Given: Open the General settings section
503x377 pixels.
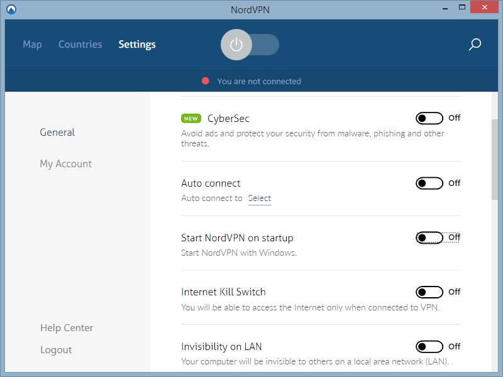Looking at the screenshot, I should (57, 132).
